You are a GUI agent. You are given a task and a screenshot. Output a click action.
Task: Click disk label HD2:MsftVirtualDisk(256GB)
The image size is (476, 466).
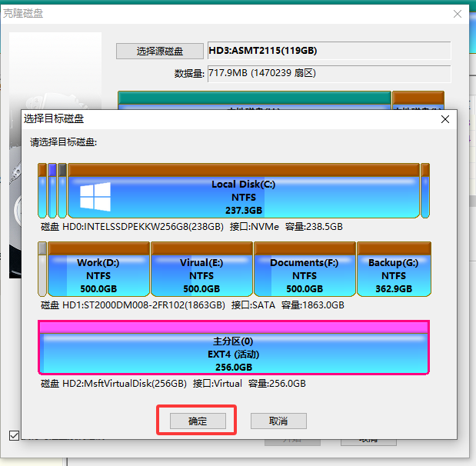pos(125,384)
